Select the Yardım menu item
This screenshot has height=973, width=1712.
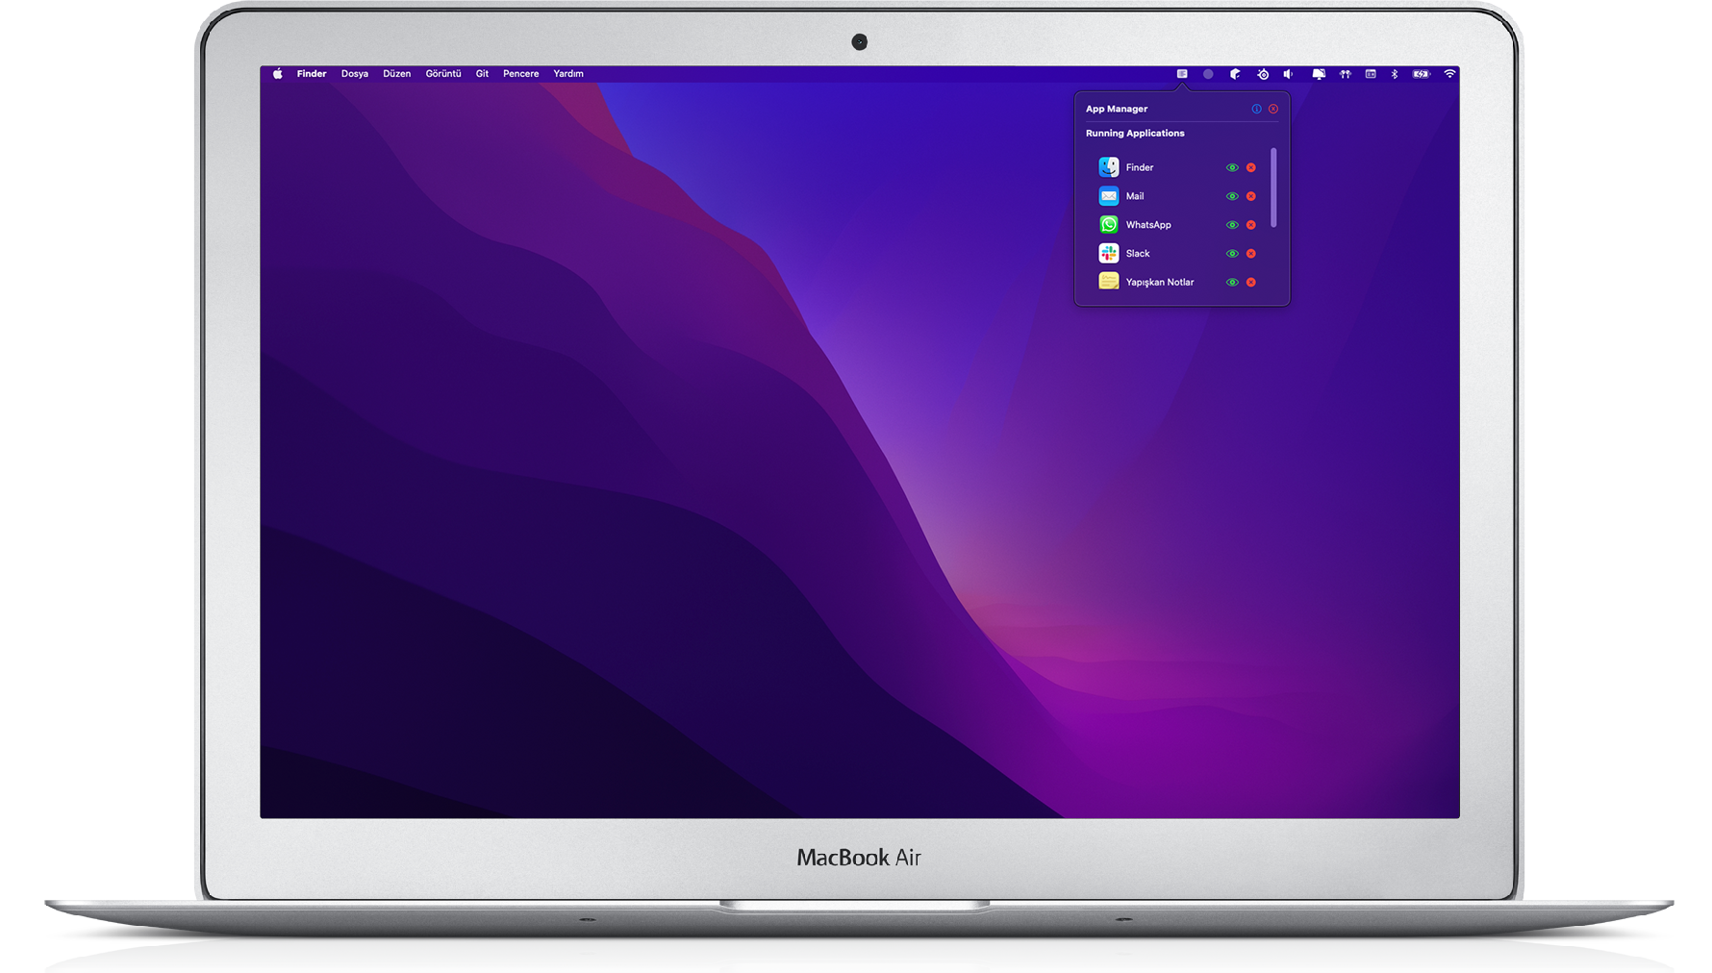(568, 74)
